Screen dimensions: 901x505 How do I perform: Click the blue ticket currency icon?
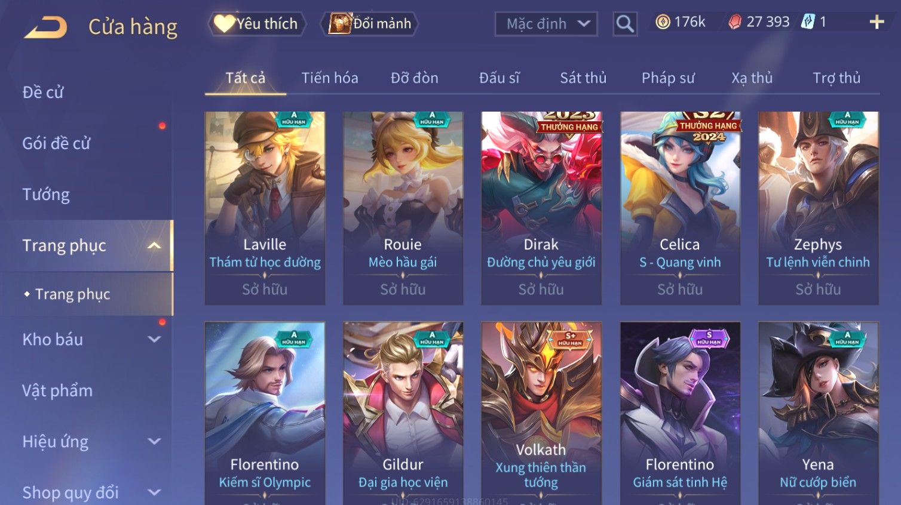[808, 22]
